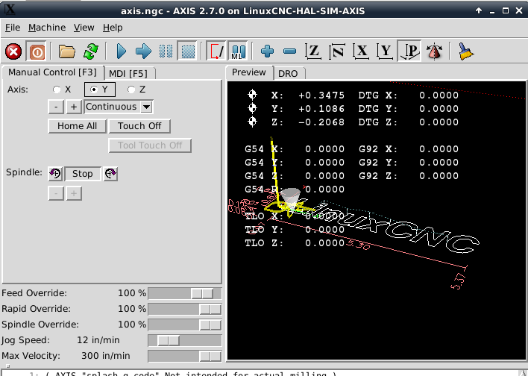Open the Machine menu

tap(47, 28)
